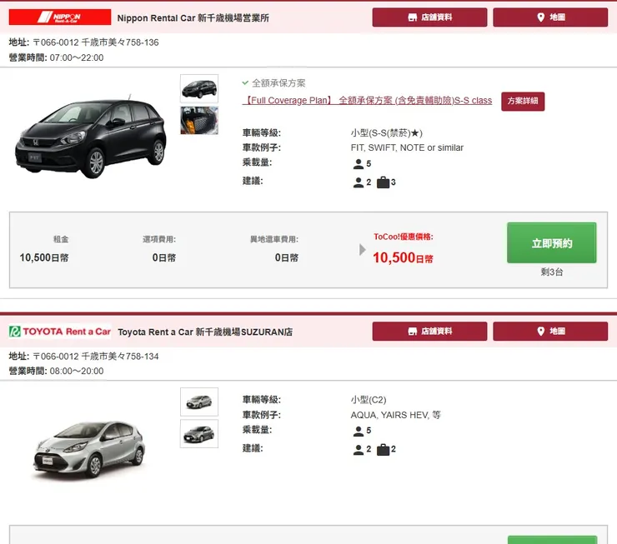The width and height of the screenshot is (617, 544).
Task: Click the green check beside 全額承保方案
Action: tap(245, 83)
